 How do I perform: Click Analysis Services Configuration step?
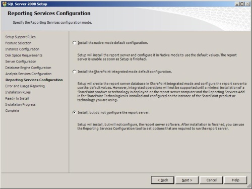point(28,74)
